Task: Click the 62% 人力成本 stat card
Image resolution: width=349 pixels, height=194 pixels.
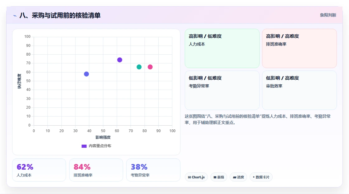Action: tap(39, 170)
